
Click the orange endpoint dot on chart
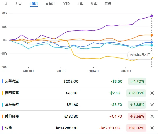pos(152,35)
